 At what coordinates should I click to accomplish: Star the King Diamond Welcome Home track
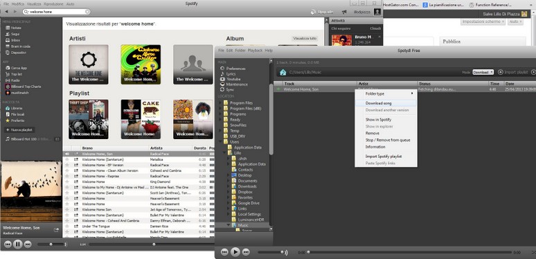(67, 181)
